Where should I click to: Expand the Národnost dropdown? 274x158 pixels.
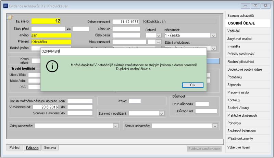point(213,35)
